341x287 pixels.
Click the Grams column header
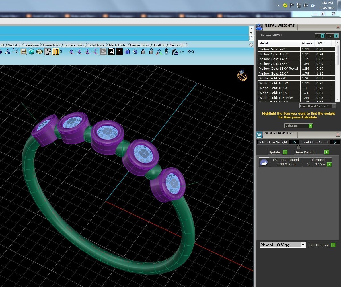click(307, 43)
